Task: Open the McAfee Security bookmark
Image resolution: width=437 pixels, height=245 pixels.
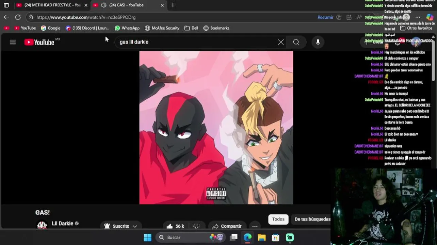Action: (x=162, y=28)
